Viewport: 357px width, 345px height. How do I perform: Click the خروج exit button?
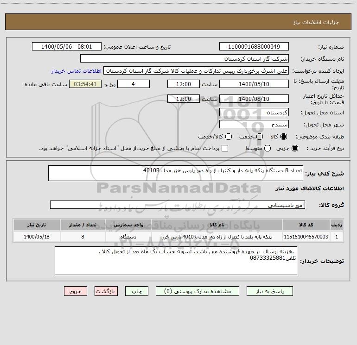pos(76,291)
